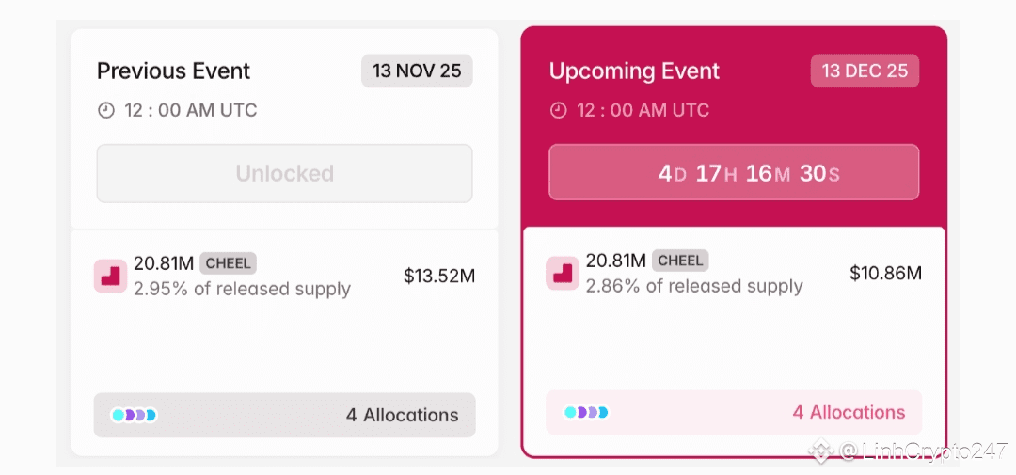
Task: Click the watermark logo beside LinhCrypto247
Action: pos(821,452)
